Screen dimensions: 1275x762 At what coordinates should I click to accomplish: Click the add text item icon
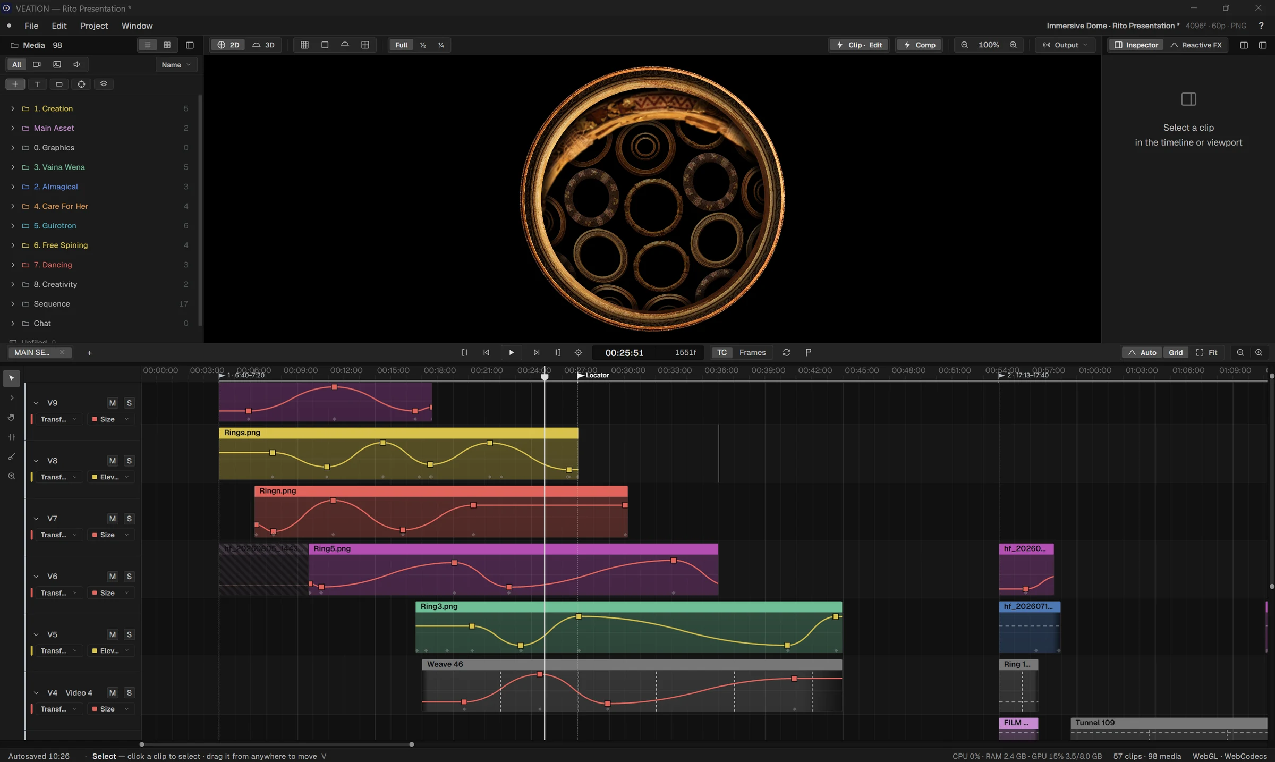point(37,84)
